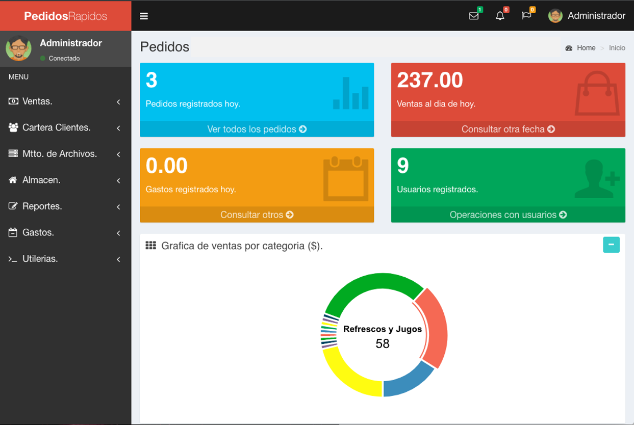Expand the Mtto. de Archivos chevron

118,154
